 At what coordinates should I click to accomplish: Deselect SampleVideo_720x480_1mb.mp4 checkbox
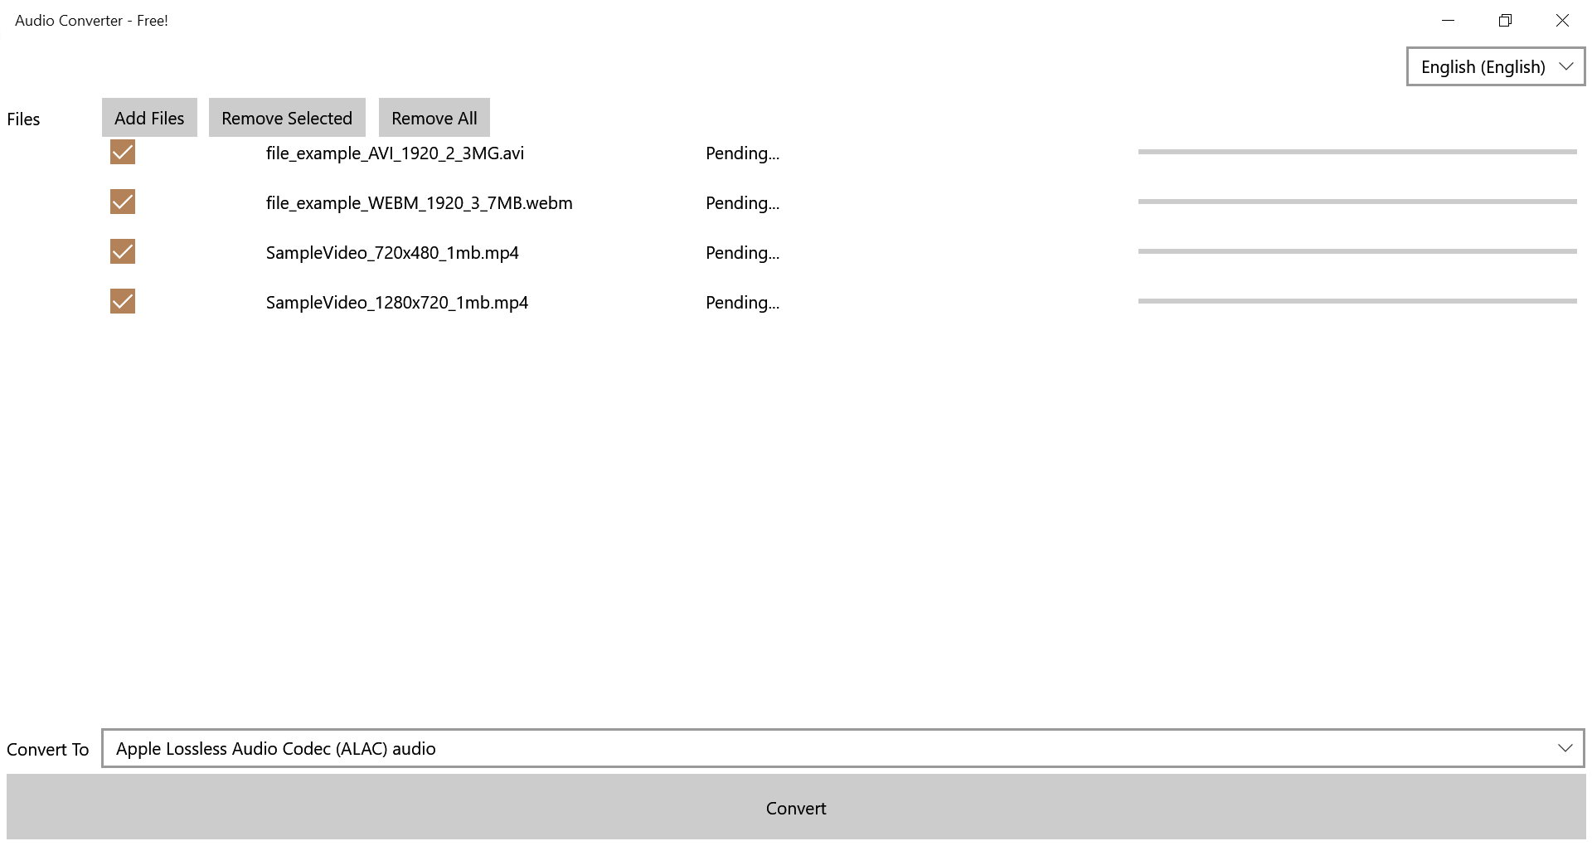tap(123, 252)
